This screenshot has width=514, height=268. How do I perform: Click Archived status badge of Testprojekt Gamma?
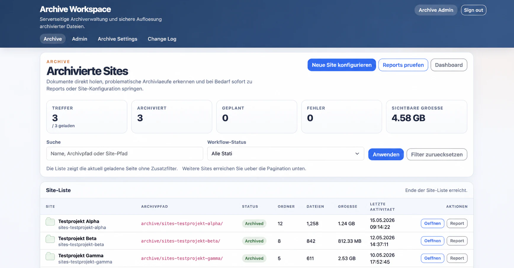254,258
